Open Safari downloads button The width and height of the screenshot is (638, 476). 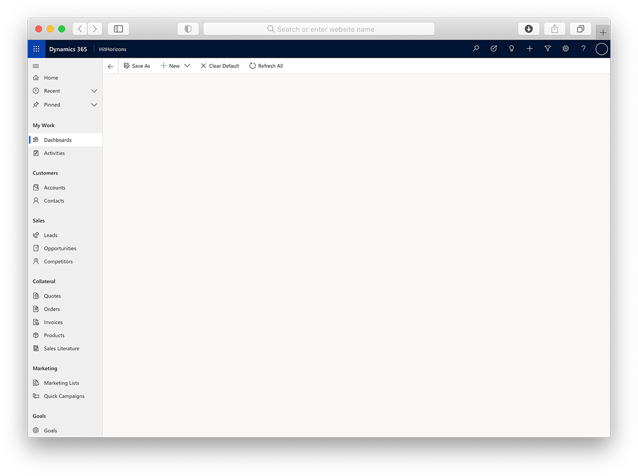pyautogui.click(x=529, y=29)
